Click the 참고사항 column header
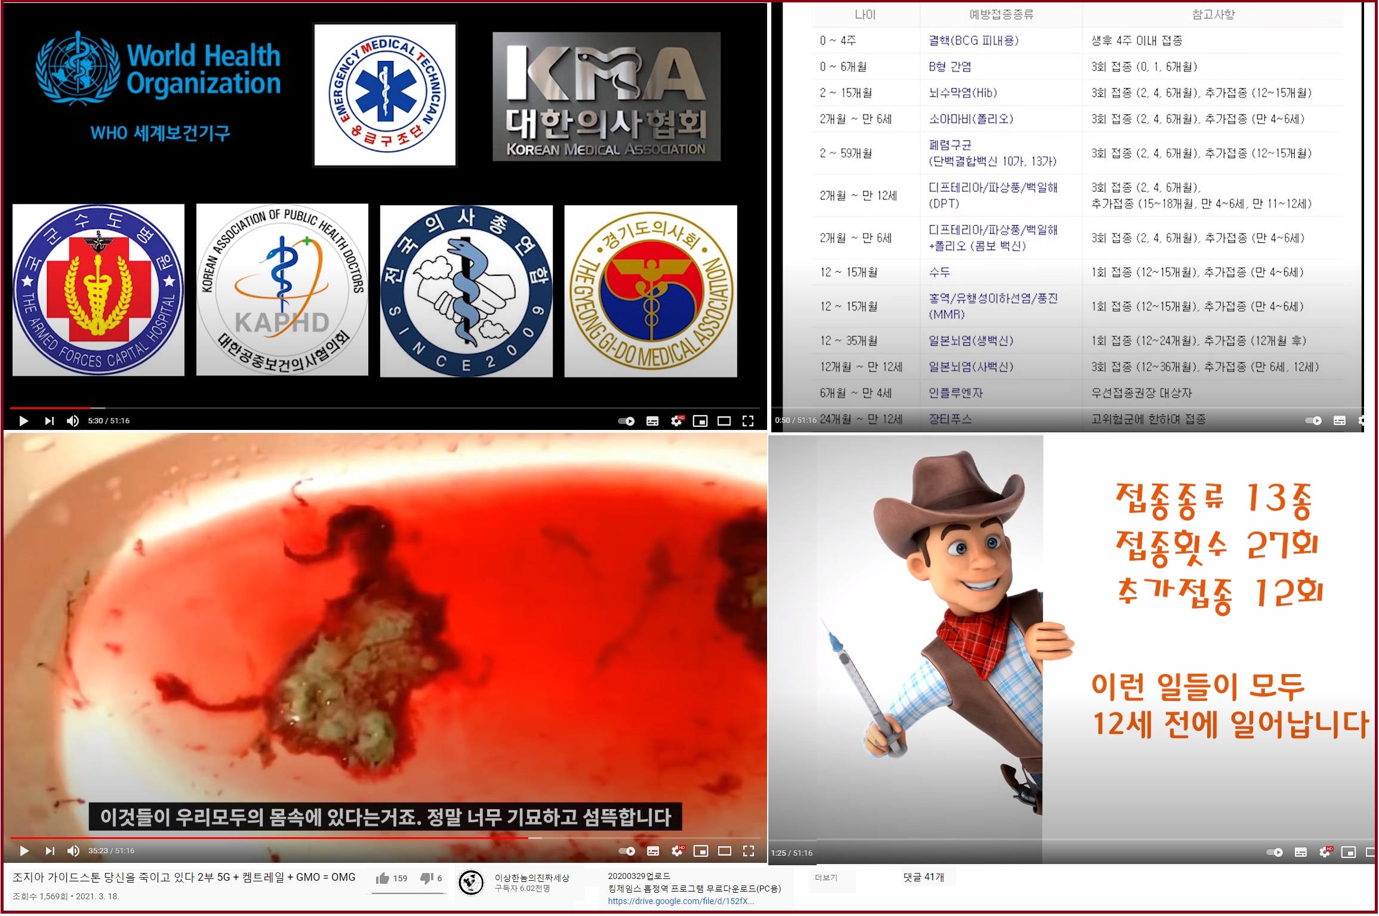Viewport: 1379px width, 916px height. click(1214, 15)
